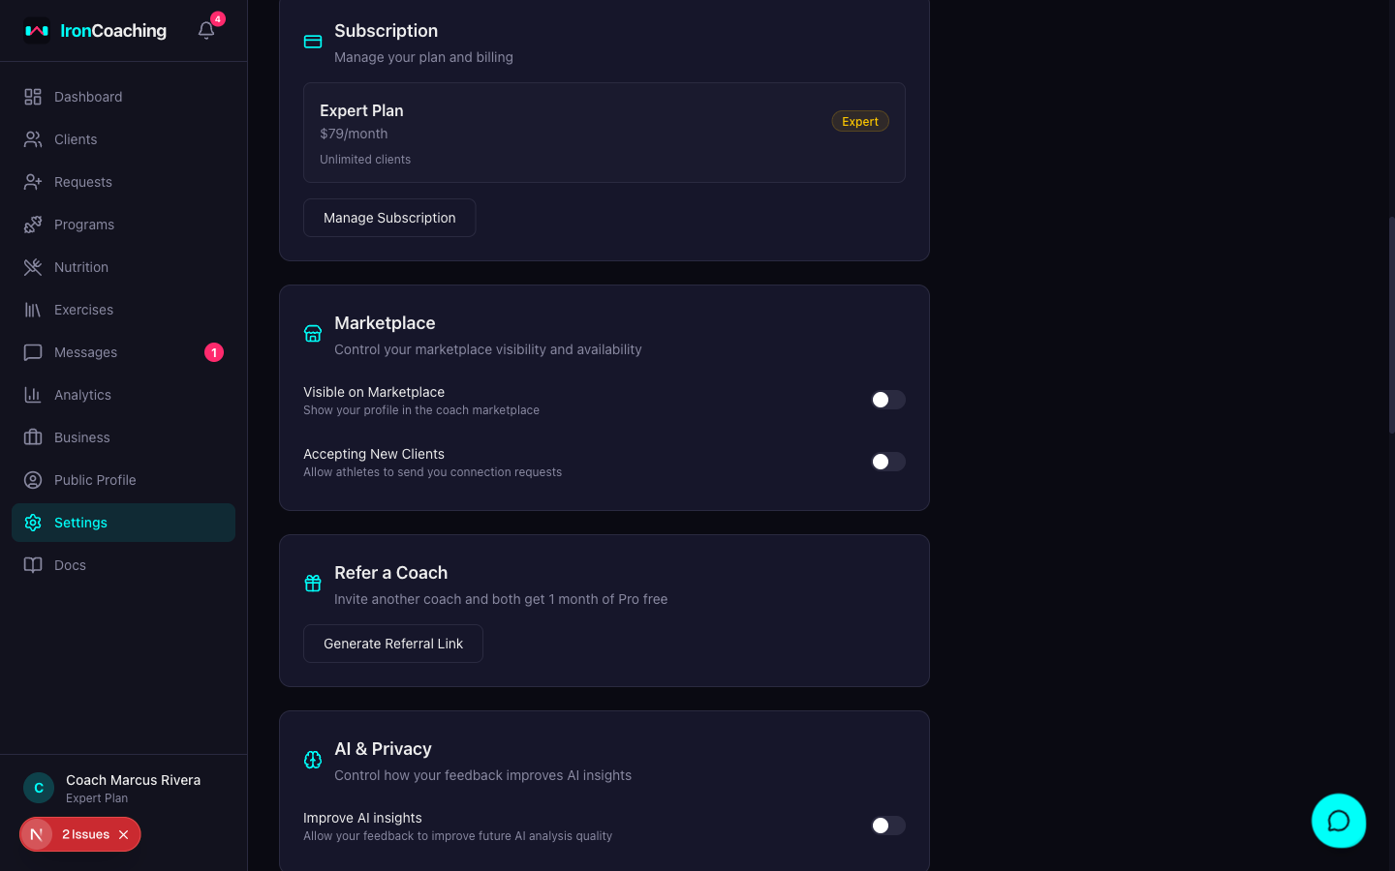Open the live chat bubble widget
Viewport: 1395px width, 871px height.
pos(1339,821)
